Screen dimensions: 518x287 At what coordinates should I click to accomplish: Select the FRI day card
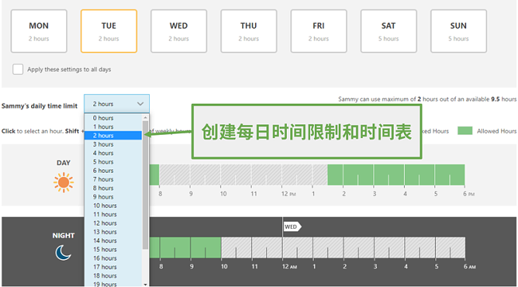coord(319,31)
